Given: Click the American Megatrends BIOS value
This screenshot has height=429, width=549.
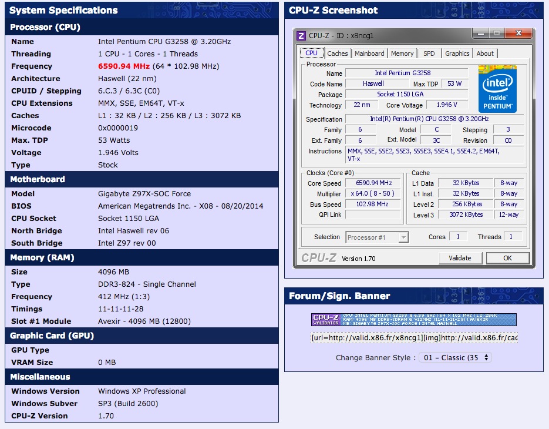Looking at the screenshot, I should (181, 206).
